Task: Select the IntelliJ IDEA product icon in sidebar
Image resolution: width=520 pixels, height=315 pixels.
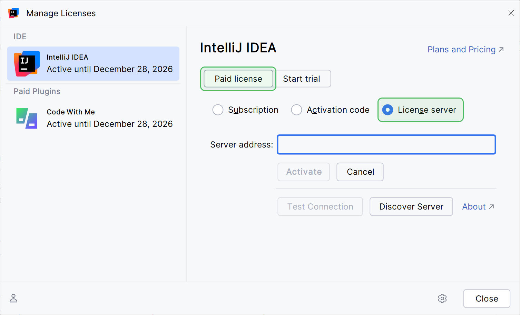Action: click(26, 63)
